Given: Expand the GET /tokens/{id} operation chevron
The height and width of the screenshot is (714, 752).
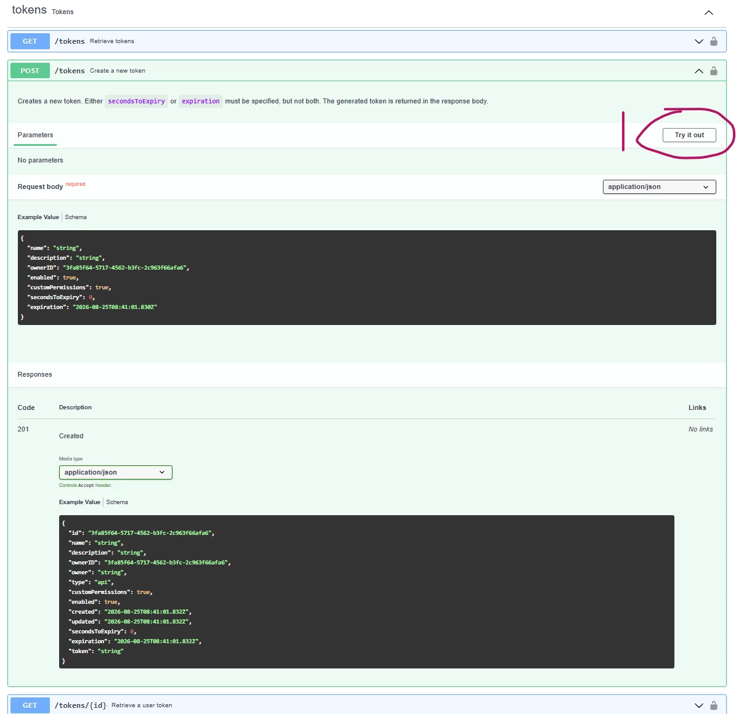Looking at the screenshot, I should pos(698,705).
